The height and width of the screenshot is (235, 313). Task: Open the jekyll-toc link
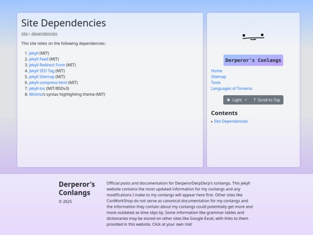click(x=37, y=88)
